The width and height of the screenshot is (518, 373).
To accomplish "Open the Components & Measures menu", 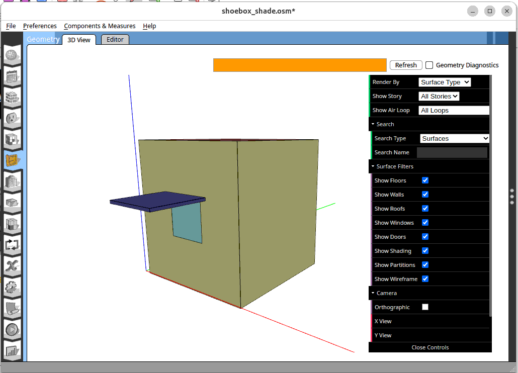I will tap(100, 26).
